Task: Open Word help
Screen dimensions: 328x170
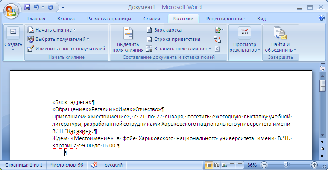Action: [x=322, y=18]
